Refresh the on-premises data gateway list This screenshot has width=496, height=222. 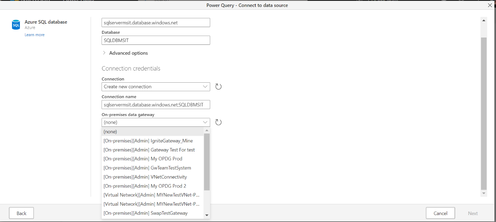[x=218, y=122]
